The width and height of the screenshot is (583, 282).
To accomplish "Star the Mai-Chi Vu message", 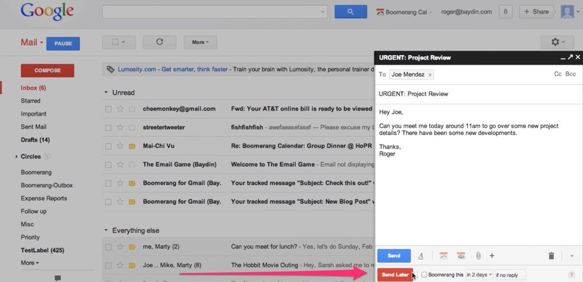I will (120, 146).
